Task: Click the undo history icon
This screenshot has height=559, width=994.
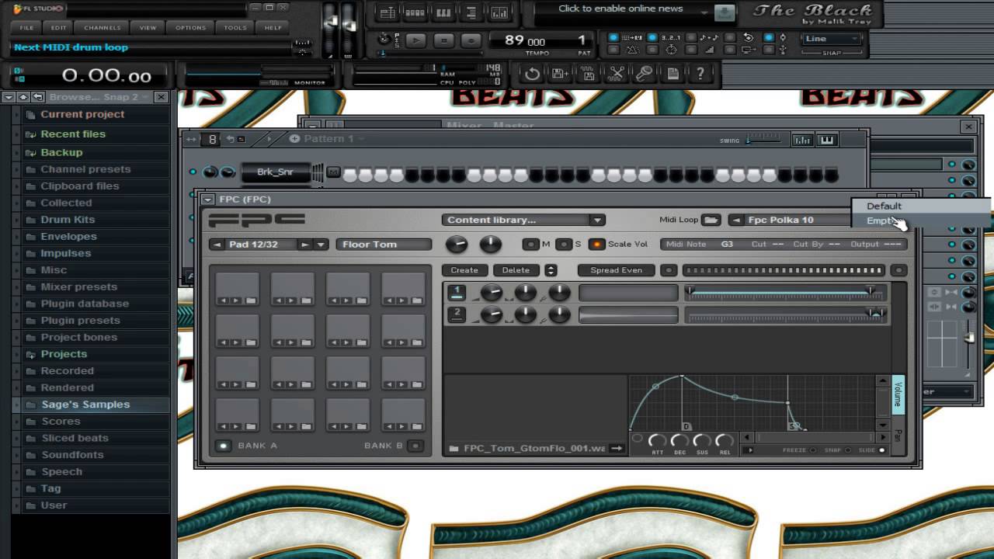Action: click(x=532, y=74)
